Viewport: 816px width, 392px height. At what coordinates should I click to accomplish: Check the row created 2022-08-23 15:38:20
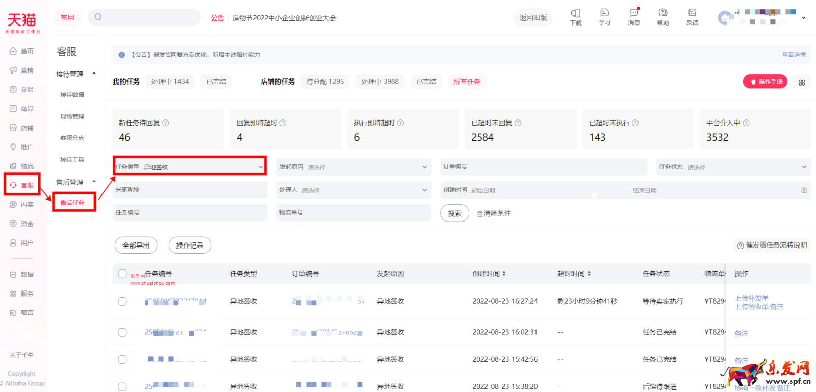[122, 386]
